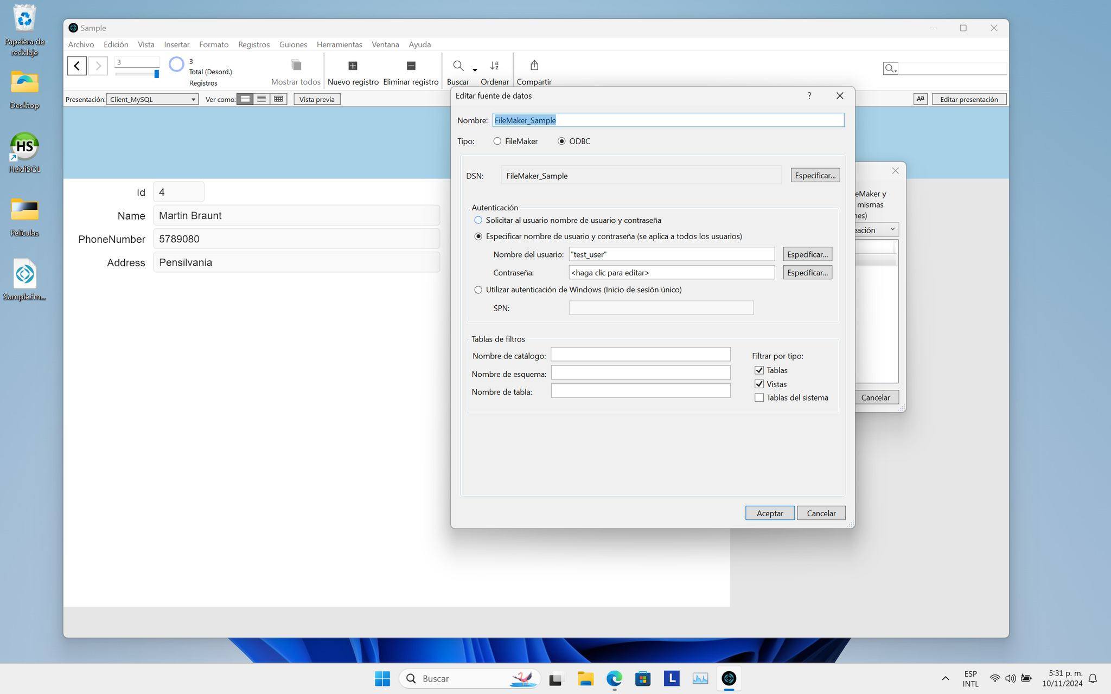Open dropdown in the background dialog
Screen dimensions: 1111x694
click(x=876, y=230)
